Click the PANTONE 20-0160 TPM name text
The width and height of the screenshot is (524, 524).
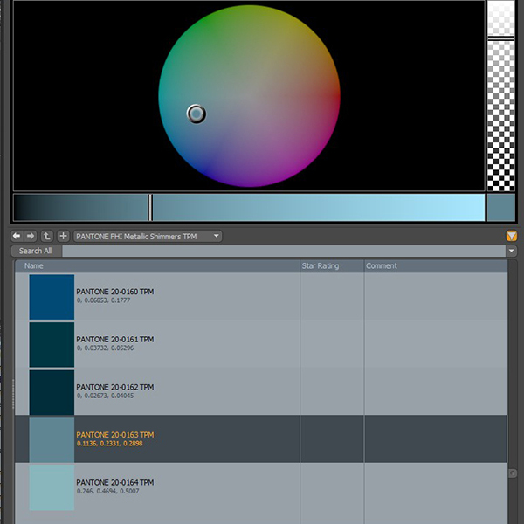(115, 292)
